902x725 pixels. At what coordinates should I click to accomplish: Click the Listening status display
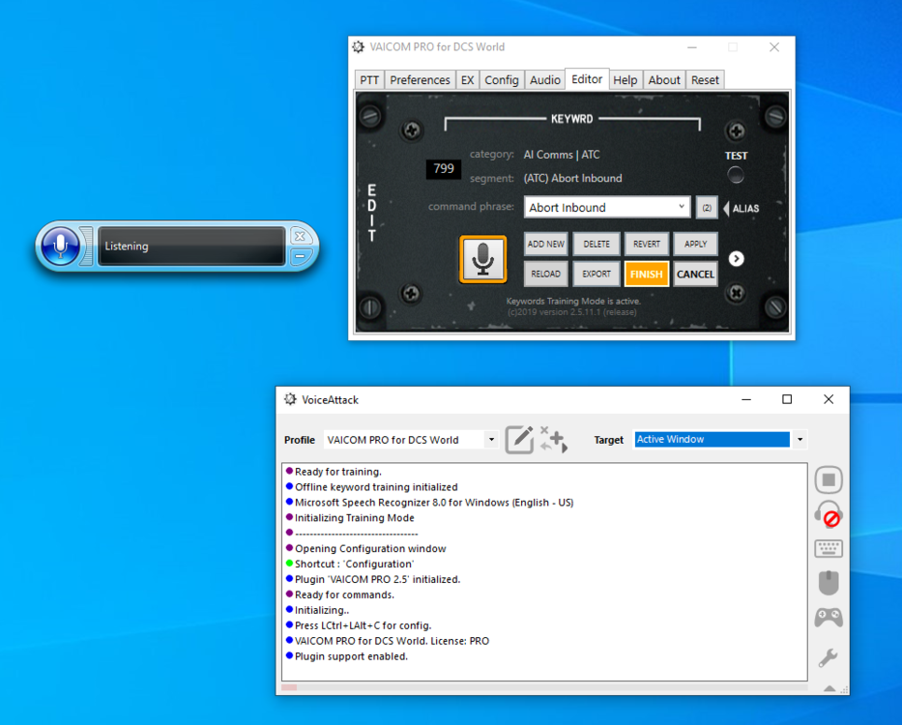click(191, 246)
